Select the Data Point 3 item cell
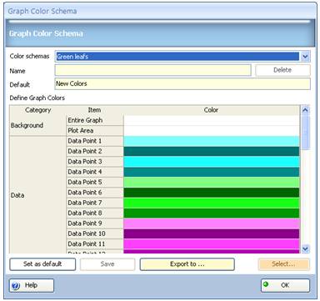Viewport: 320px width, 301px height. (x=95, y=162)
